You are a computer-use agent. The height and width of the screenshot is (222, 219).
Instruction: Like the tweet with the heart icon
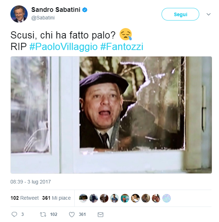click(72, 214)
